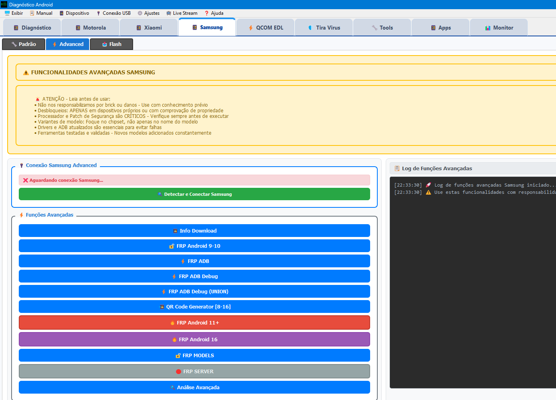Click the rocket icon in first log line

click(x=428, y=185)
